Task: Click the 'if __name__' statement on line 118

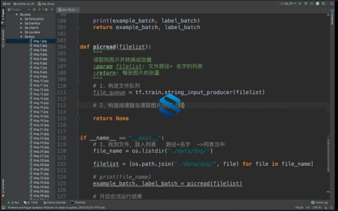Action: point(122,138)
